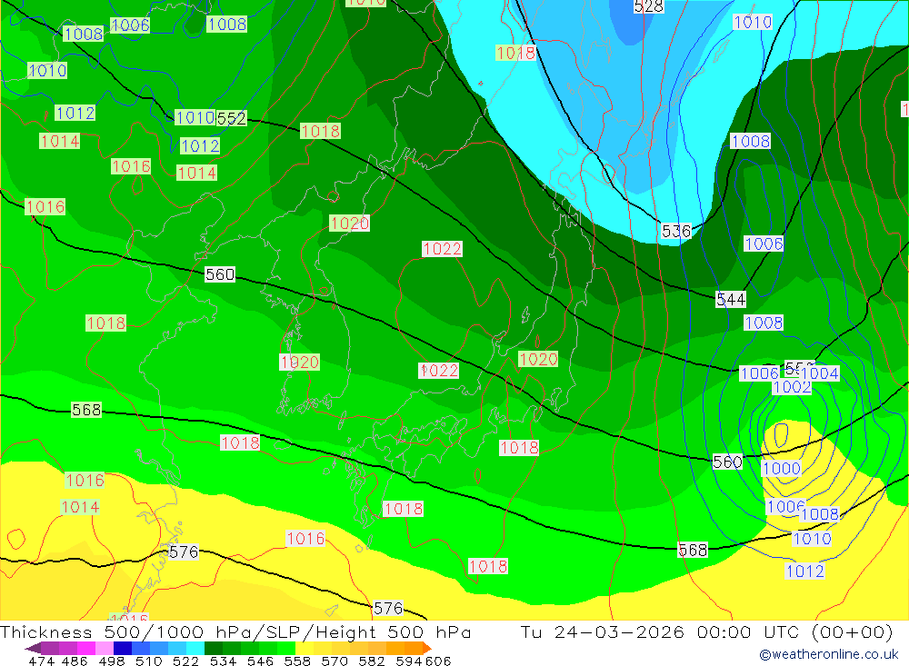Click the legend value 486
909x666 pixels.
[75, 661]
